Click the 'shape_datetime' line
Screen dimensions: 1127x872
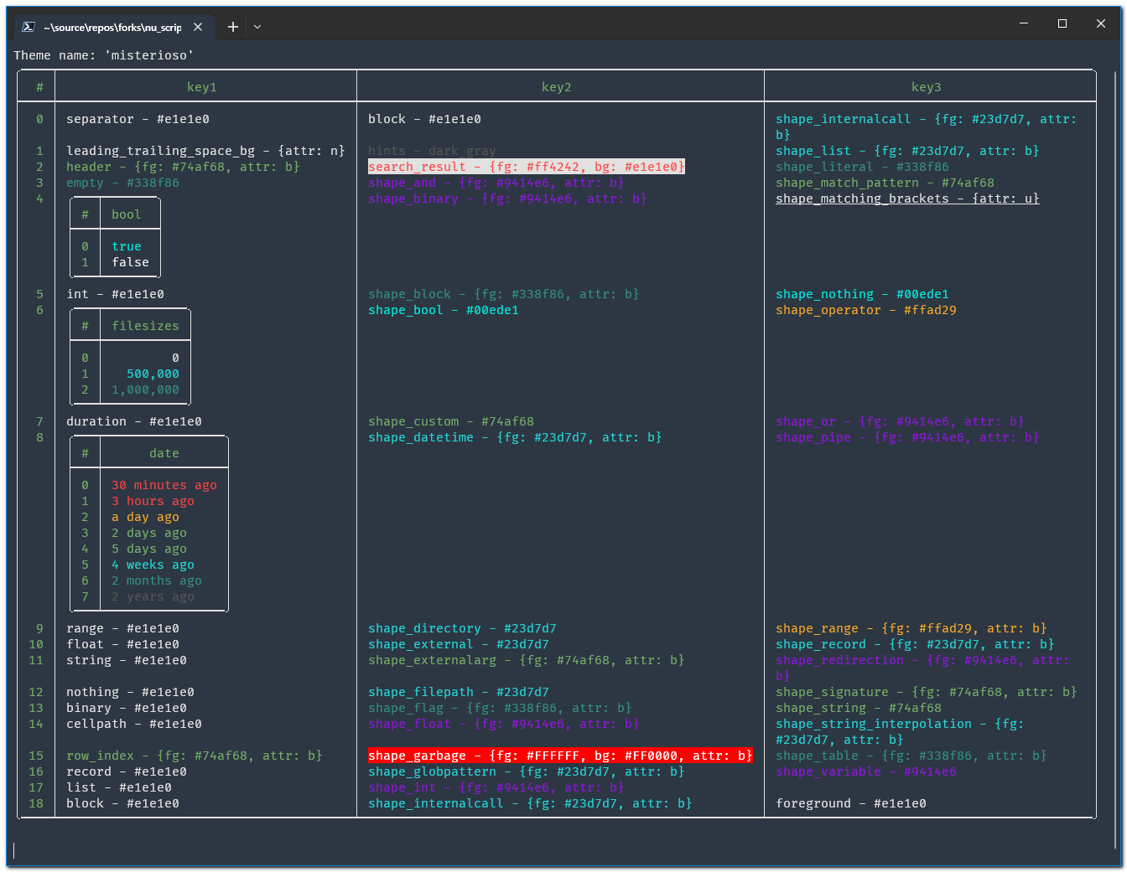515,437
